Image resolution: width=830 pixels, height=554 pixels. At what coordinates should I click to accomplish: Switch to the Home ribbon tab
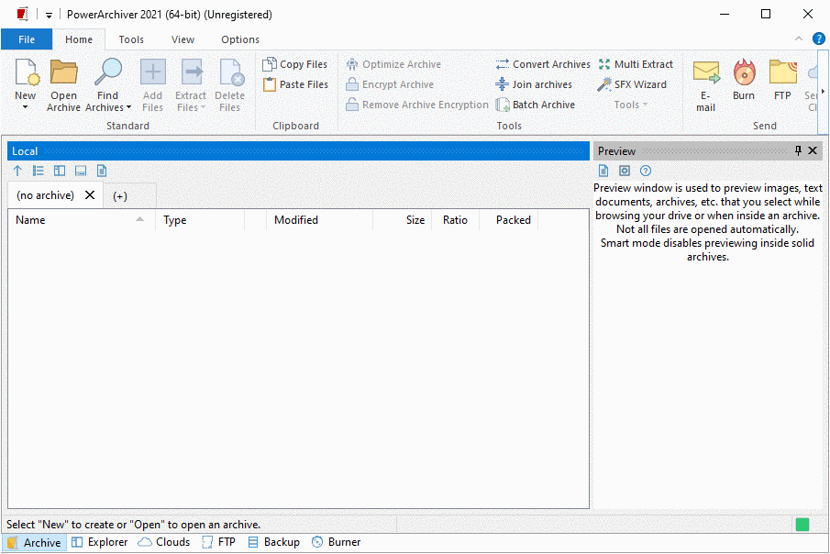click(x=79, y=39)
